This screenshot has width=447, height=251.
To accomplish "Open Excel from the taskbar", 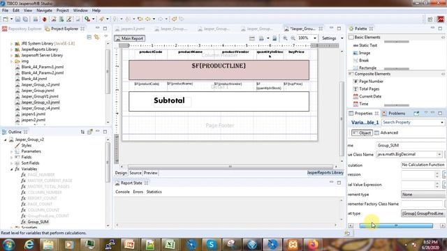I will [x=170, y=245].
